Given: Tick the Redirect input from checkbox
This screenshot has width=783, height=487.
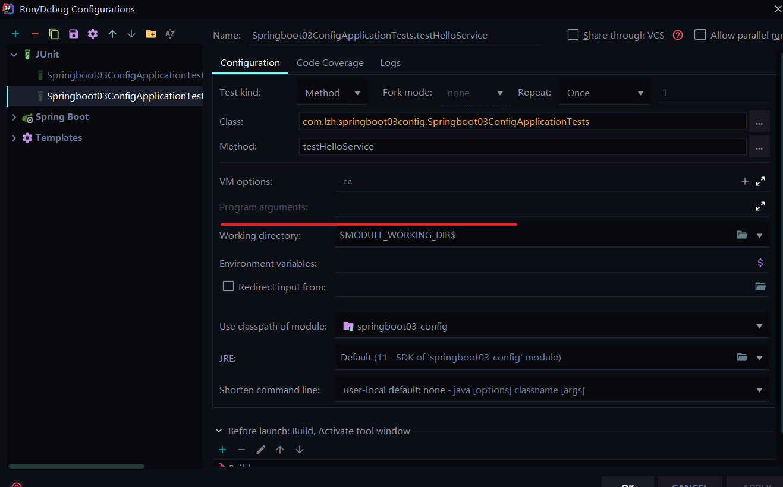Looking at the screenshot, I should (x=228, y=286).
